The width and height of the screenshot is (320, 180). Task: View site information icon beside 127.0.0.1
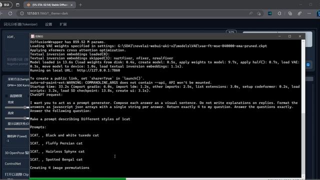[x=22, y=13]
